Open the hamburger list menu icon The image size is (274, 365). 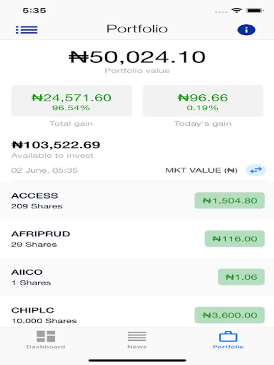pos(26,30)
